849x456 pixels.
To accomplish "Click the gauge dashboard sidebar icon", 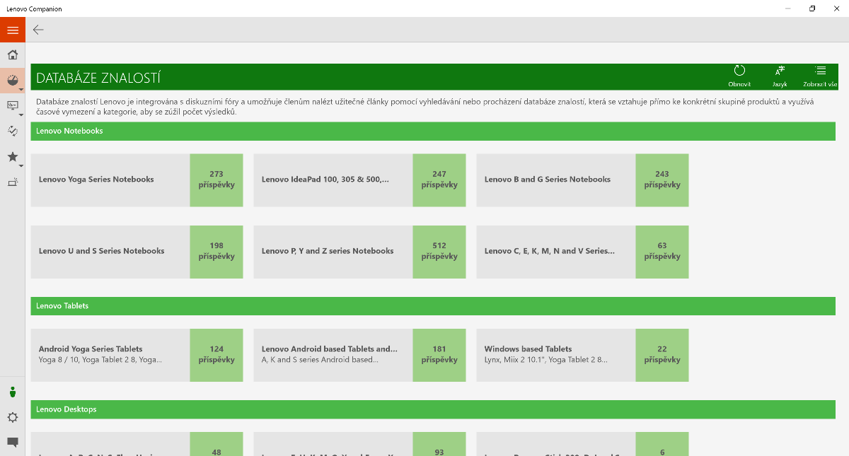I will click(13, 81).
